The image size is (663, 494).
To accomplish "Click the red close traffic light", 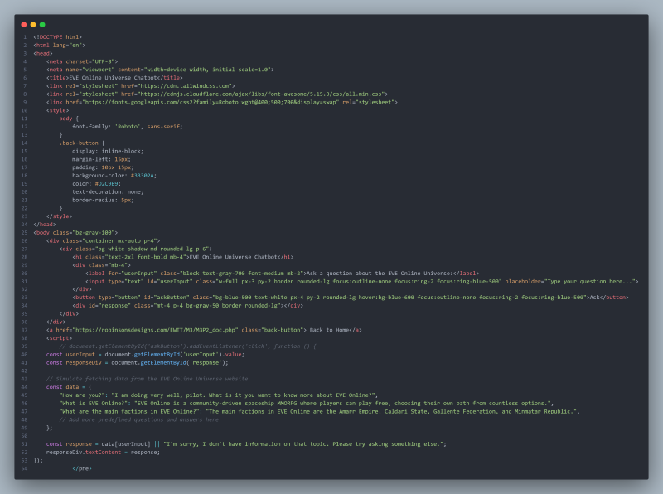I will [24, 26].
